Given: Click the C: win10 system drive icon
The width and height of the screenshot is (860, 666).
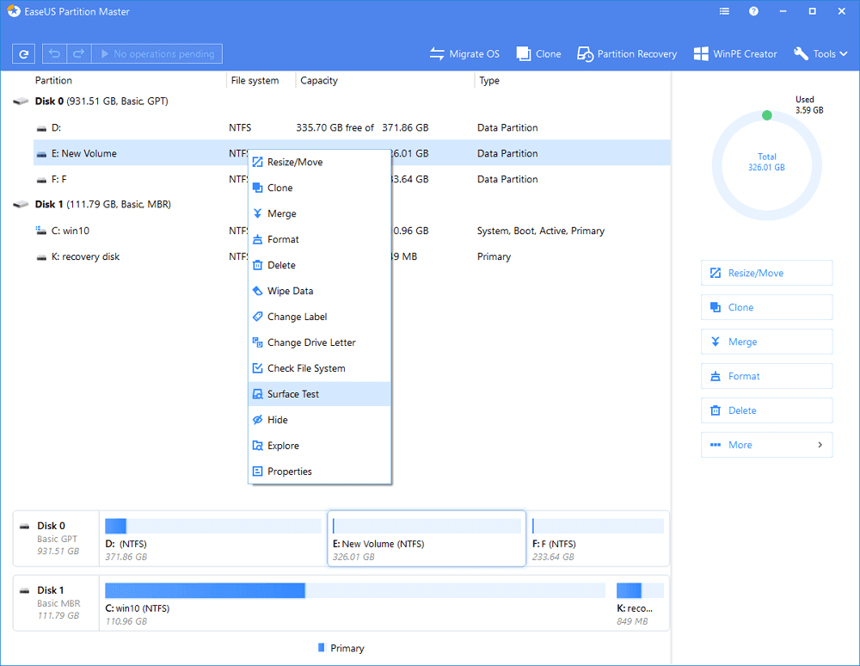Looking at the screenshot, I should (x=41, y=231).
